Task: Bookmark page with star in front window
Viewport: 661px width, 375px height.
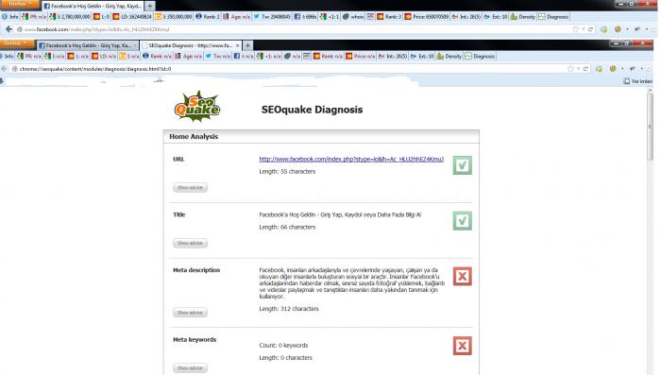Action: pyautogui.click(x=570, y=69)
